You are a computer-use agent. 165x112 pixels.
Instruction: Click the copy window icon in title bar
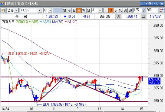tap(150, 4)
